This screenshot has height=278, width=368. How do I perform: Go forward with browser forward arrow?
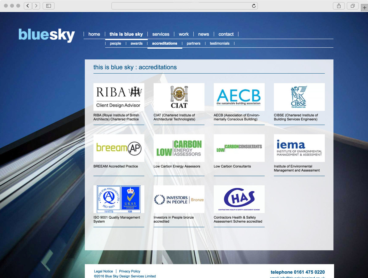tap(36, 6)
